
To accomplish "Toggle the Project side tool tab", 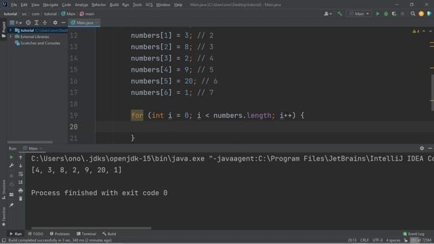I will [x=3, y=30].
